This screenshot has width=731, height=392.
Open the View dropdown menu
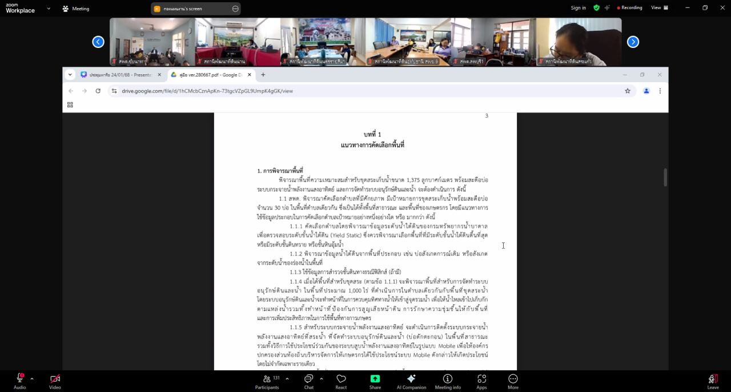click(x=656, y=7)
